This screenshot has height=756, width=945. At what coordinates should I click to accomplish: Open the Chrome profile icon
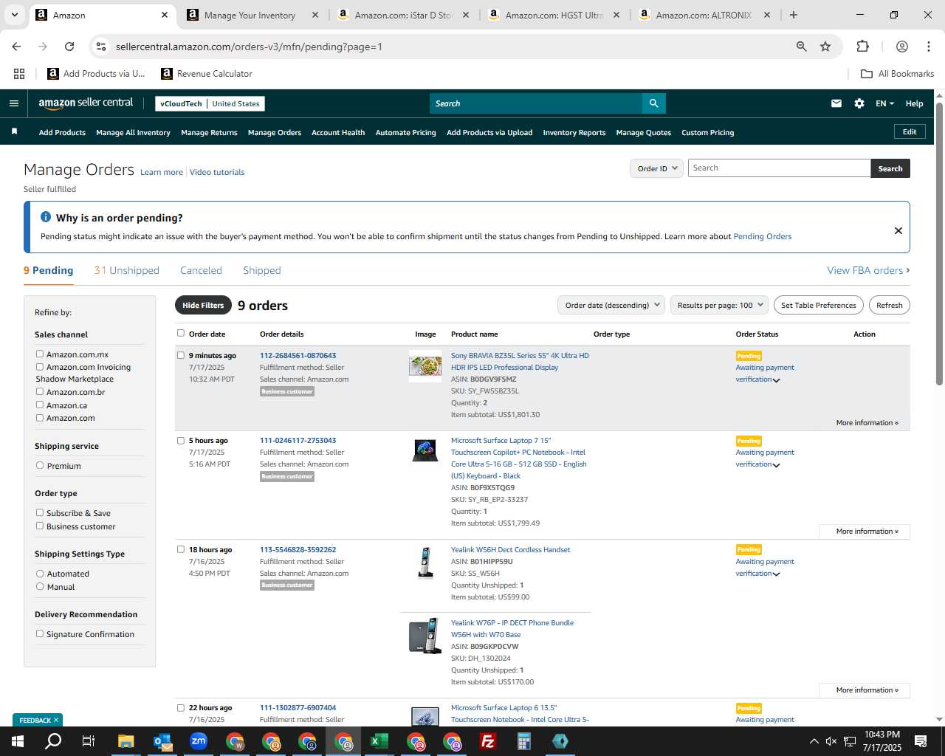[x=902, y=47]
